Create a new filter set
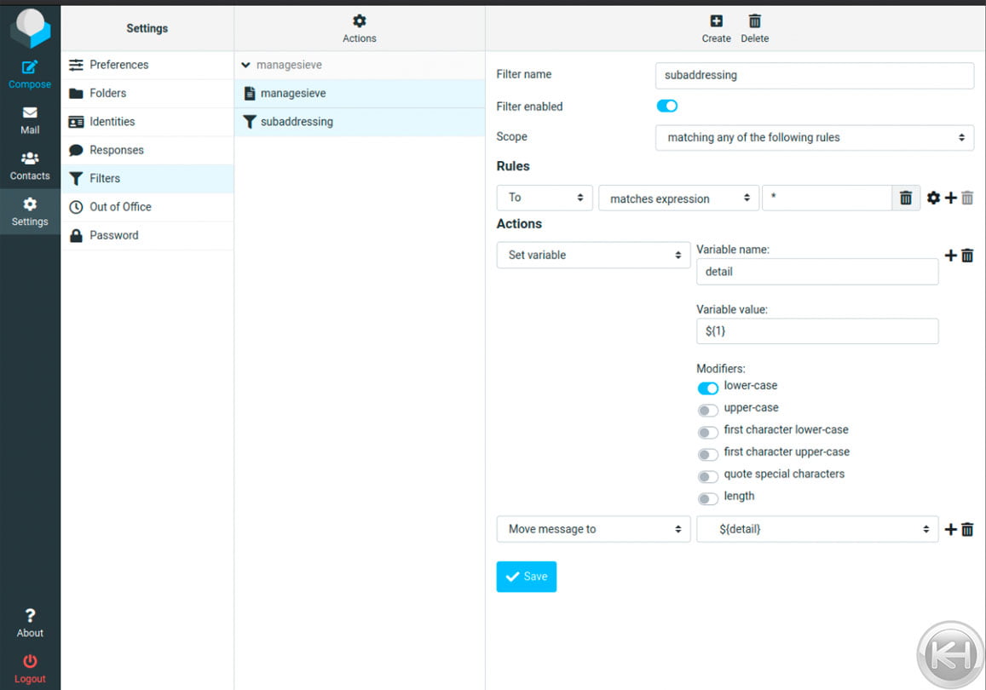 point(716,26)
